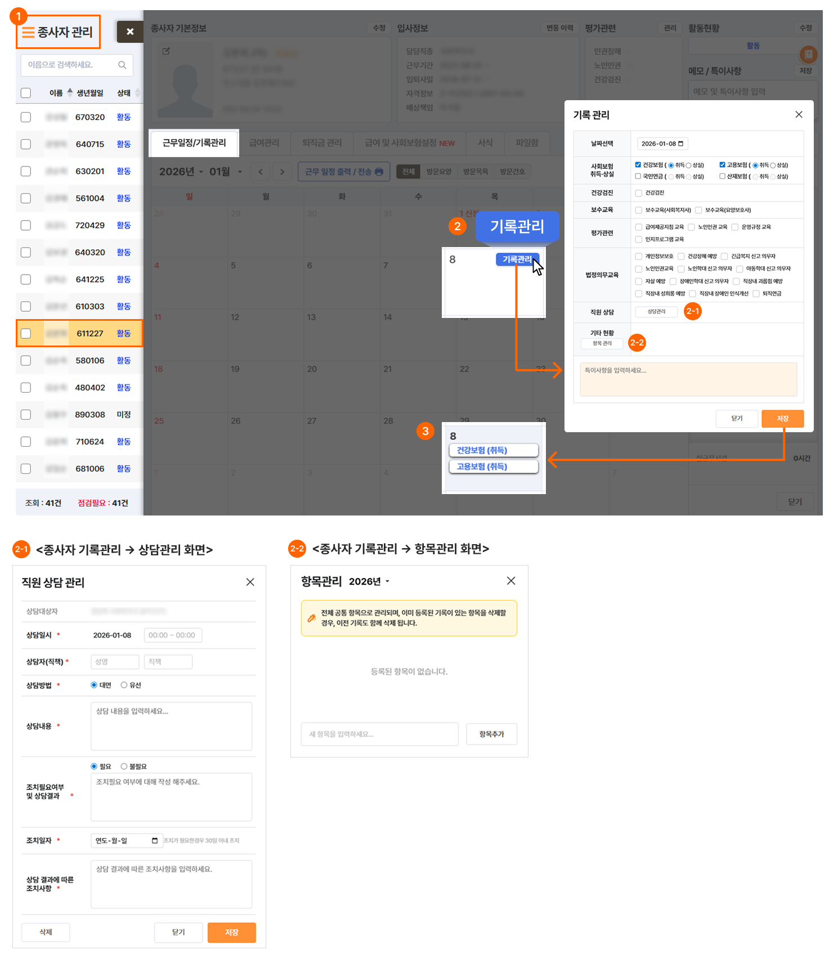Click into the 특이사항을 입력하세요 text area
Image resolution: width=838 pixels, height=964 pixels.
(688, 380)
